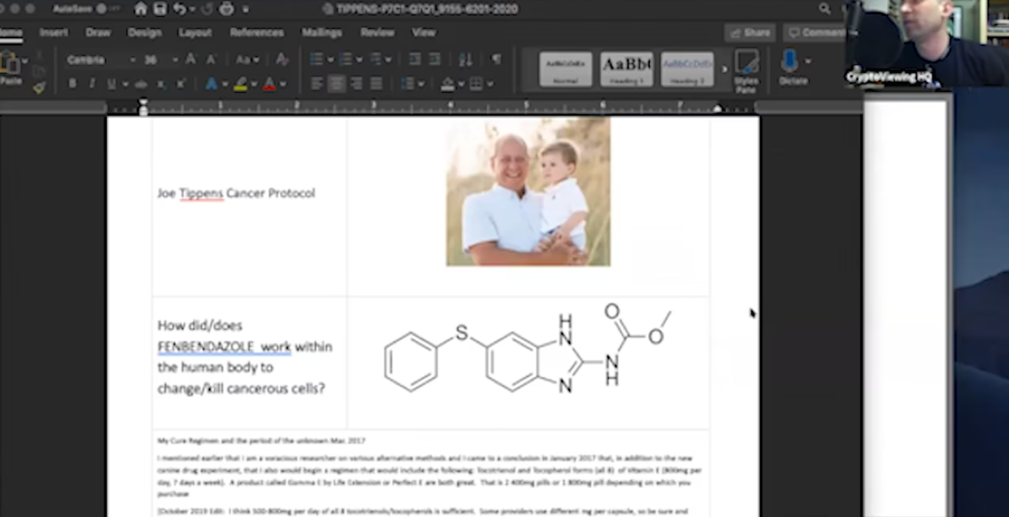This screenshot has height=517, width=1009.
Task: Sort text with the A-Z sort icon
Action: point(465,60)
